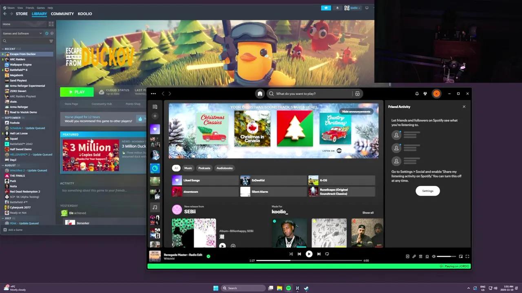Open Now Playing view icon

point(407,256)
